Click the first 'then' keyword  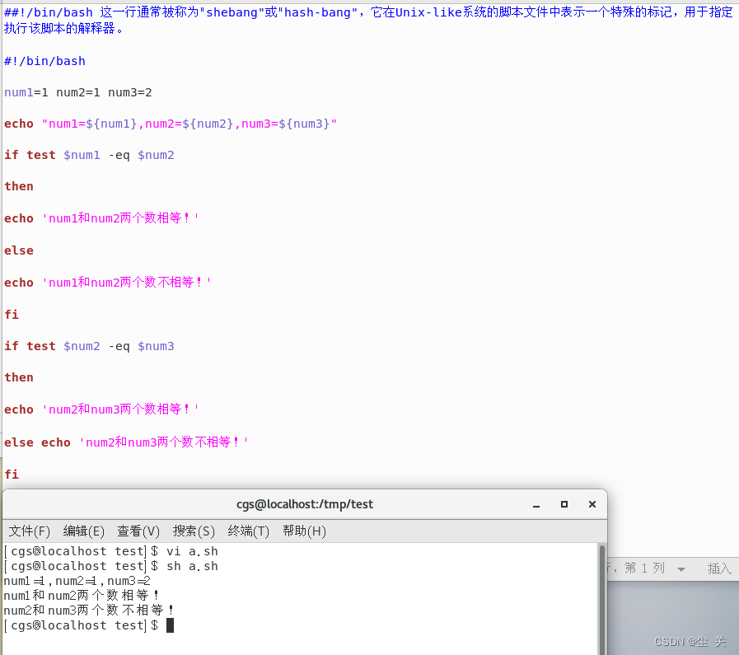click(x=19, y=186)
